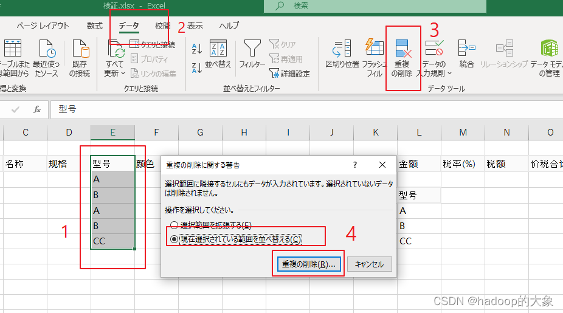Image resolution: width=563 pixels, height=313 pixels.
Task: Switch to 校閲 tab
Action: tap(163, 26)
